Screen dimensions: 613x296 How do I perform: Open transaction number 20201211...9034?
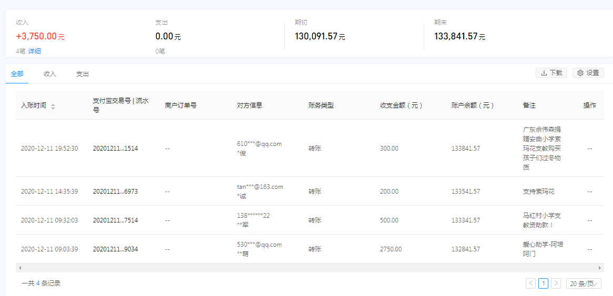tap(115, 249)
